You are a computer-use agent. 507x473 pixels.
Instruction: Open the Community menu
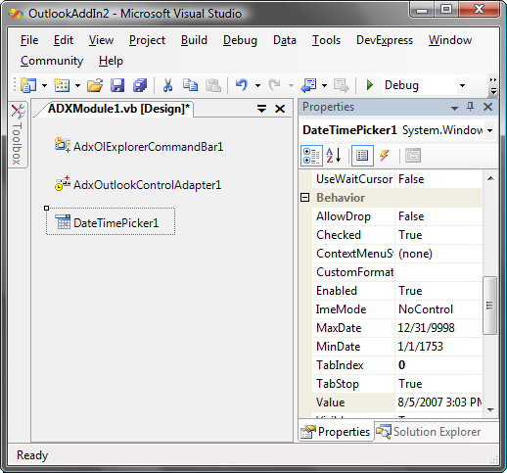point(52,61)
